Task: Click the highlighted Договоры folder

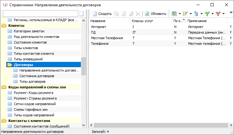Action: 43,65
